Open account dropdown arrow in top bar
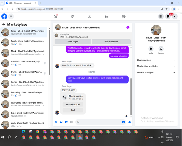182x146 pixels. 175,16
